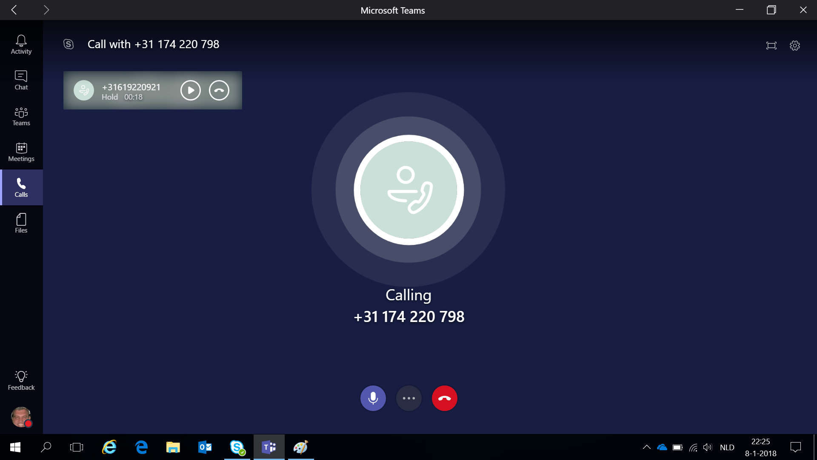The image size is (817, 460).
Task: Open more call options ellipsis button
Action: 409,398
